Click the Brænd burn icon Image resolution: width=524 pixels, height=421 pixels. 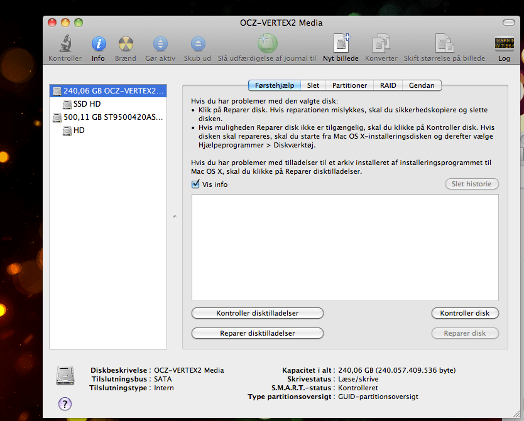click(x=126, y=45)
